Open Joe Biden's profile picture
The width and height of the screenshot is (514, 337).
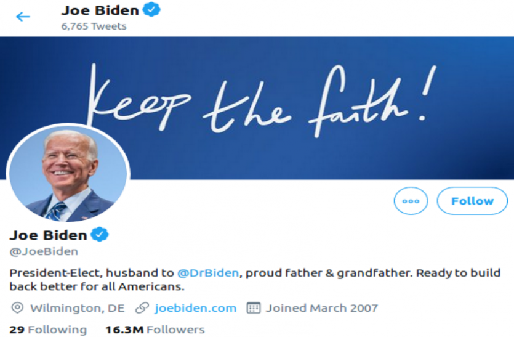click(x=68, y=175)
